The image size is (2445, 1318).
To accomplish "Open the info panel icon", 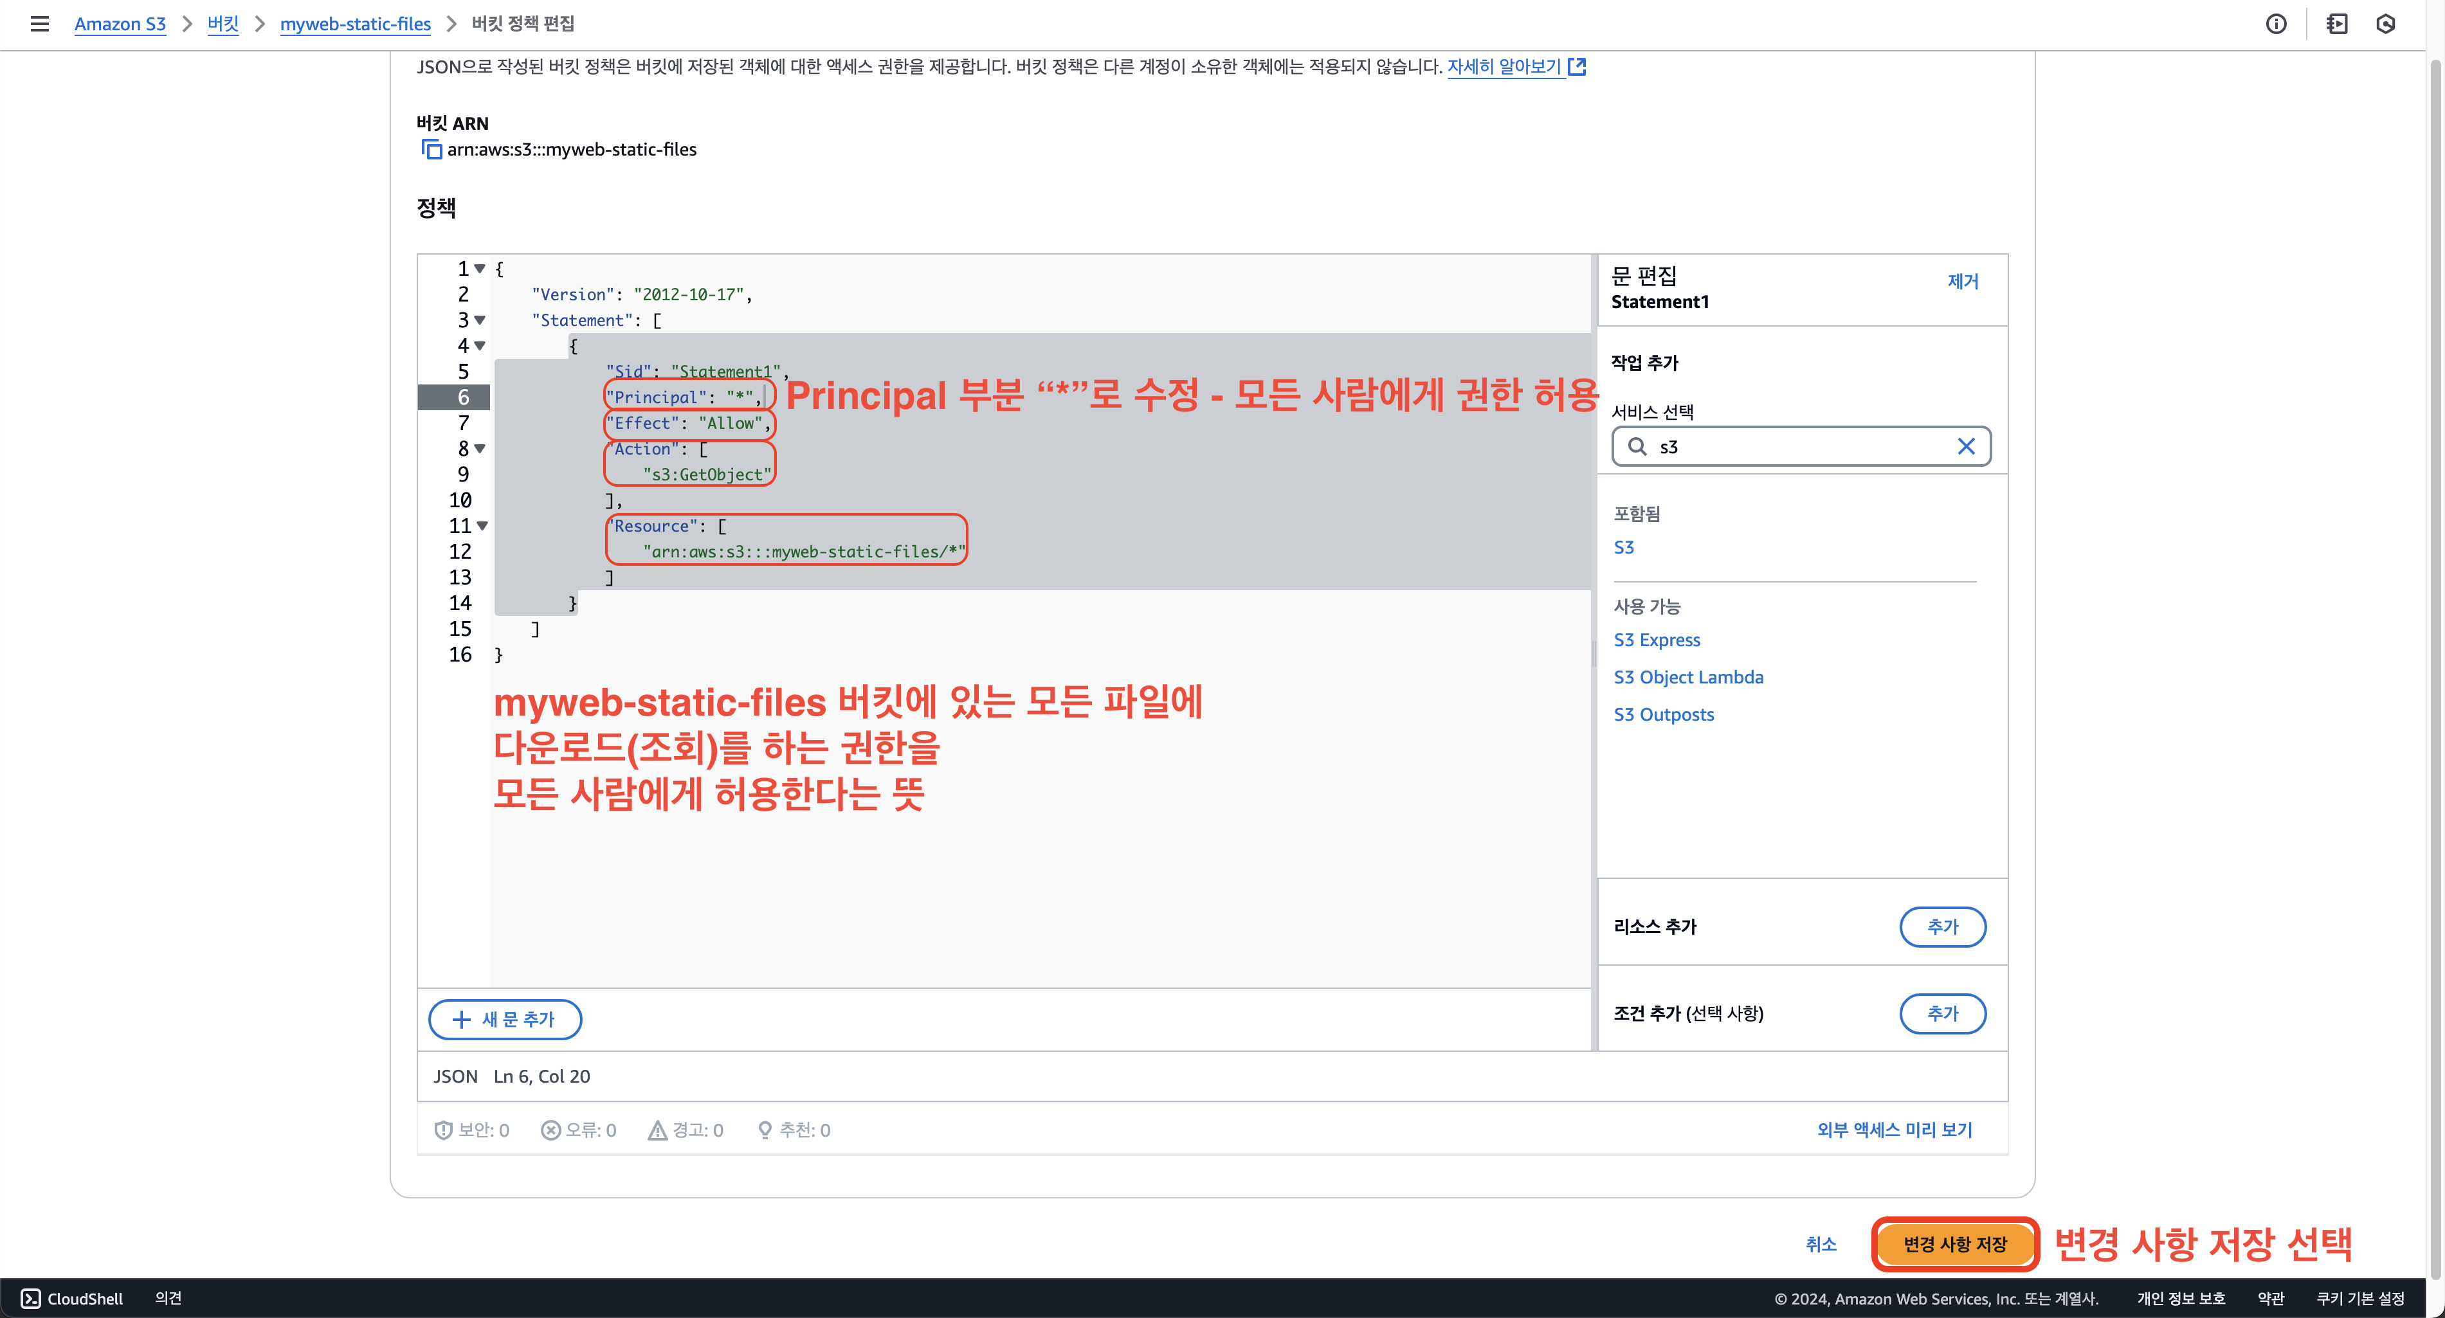I will tap(2275, 24).
